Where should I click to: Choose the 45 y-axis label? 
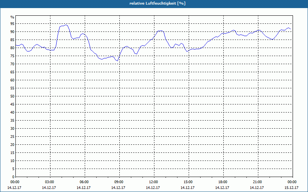click(12, 104)
